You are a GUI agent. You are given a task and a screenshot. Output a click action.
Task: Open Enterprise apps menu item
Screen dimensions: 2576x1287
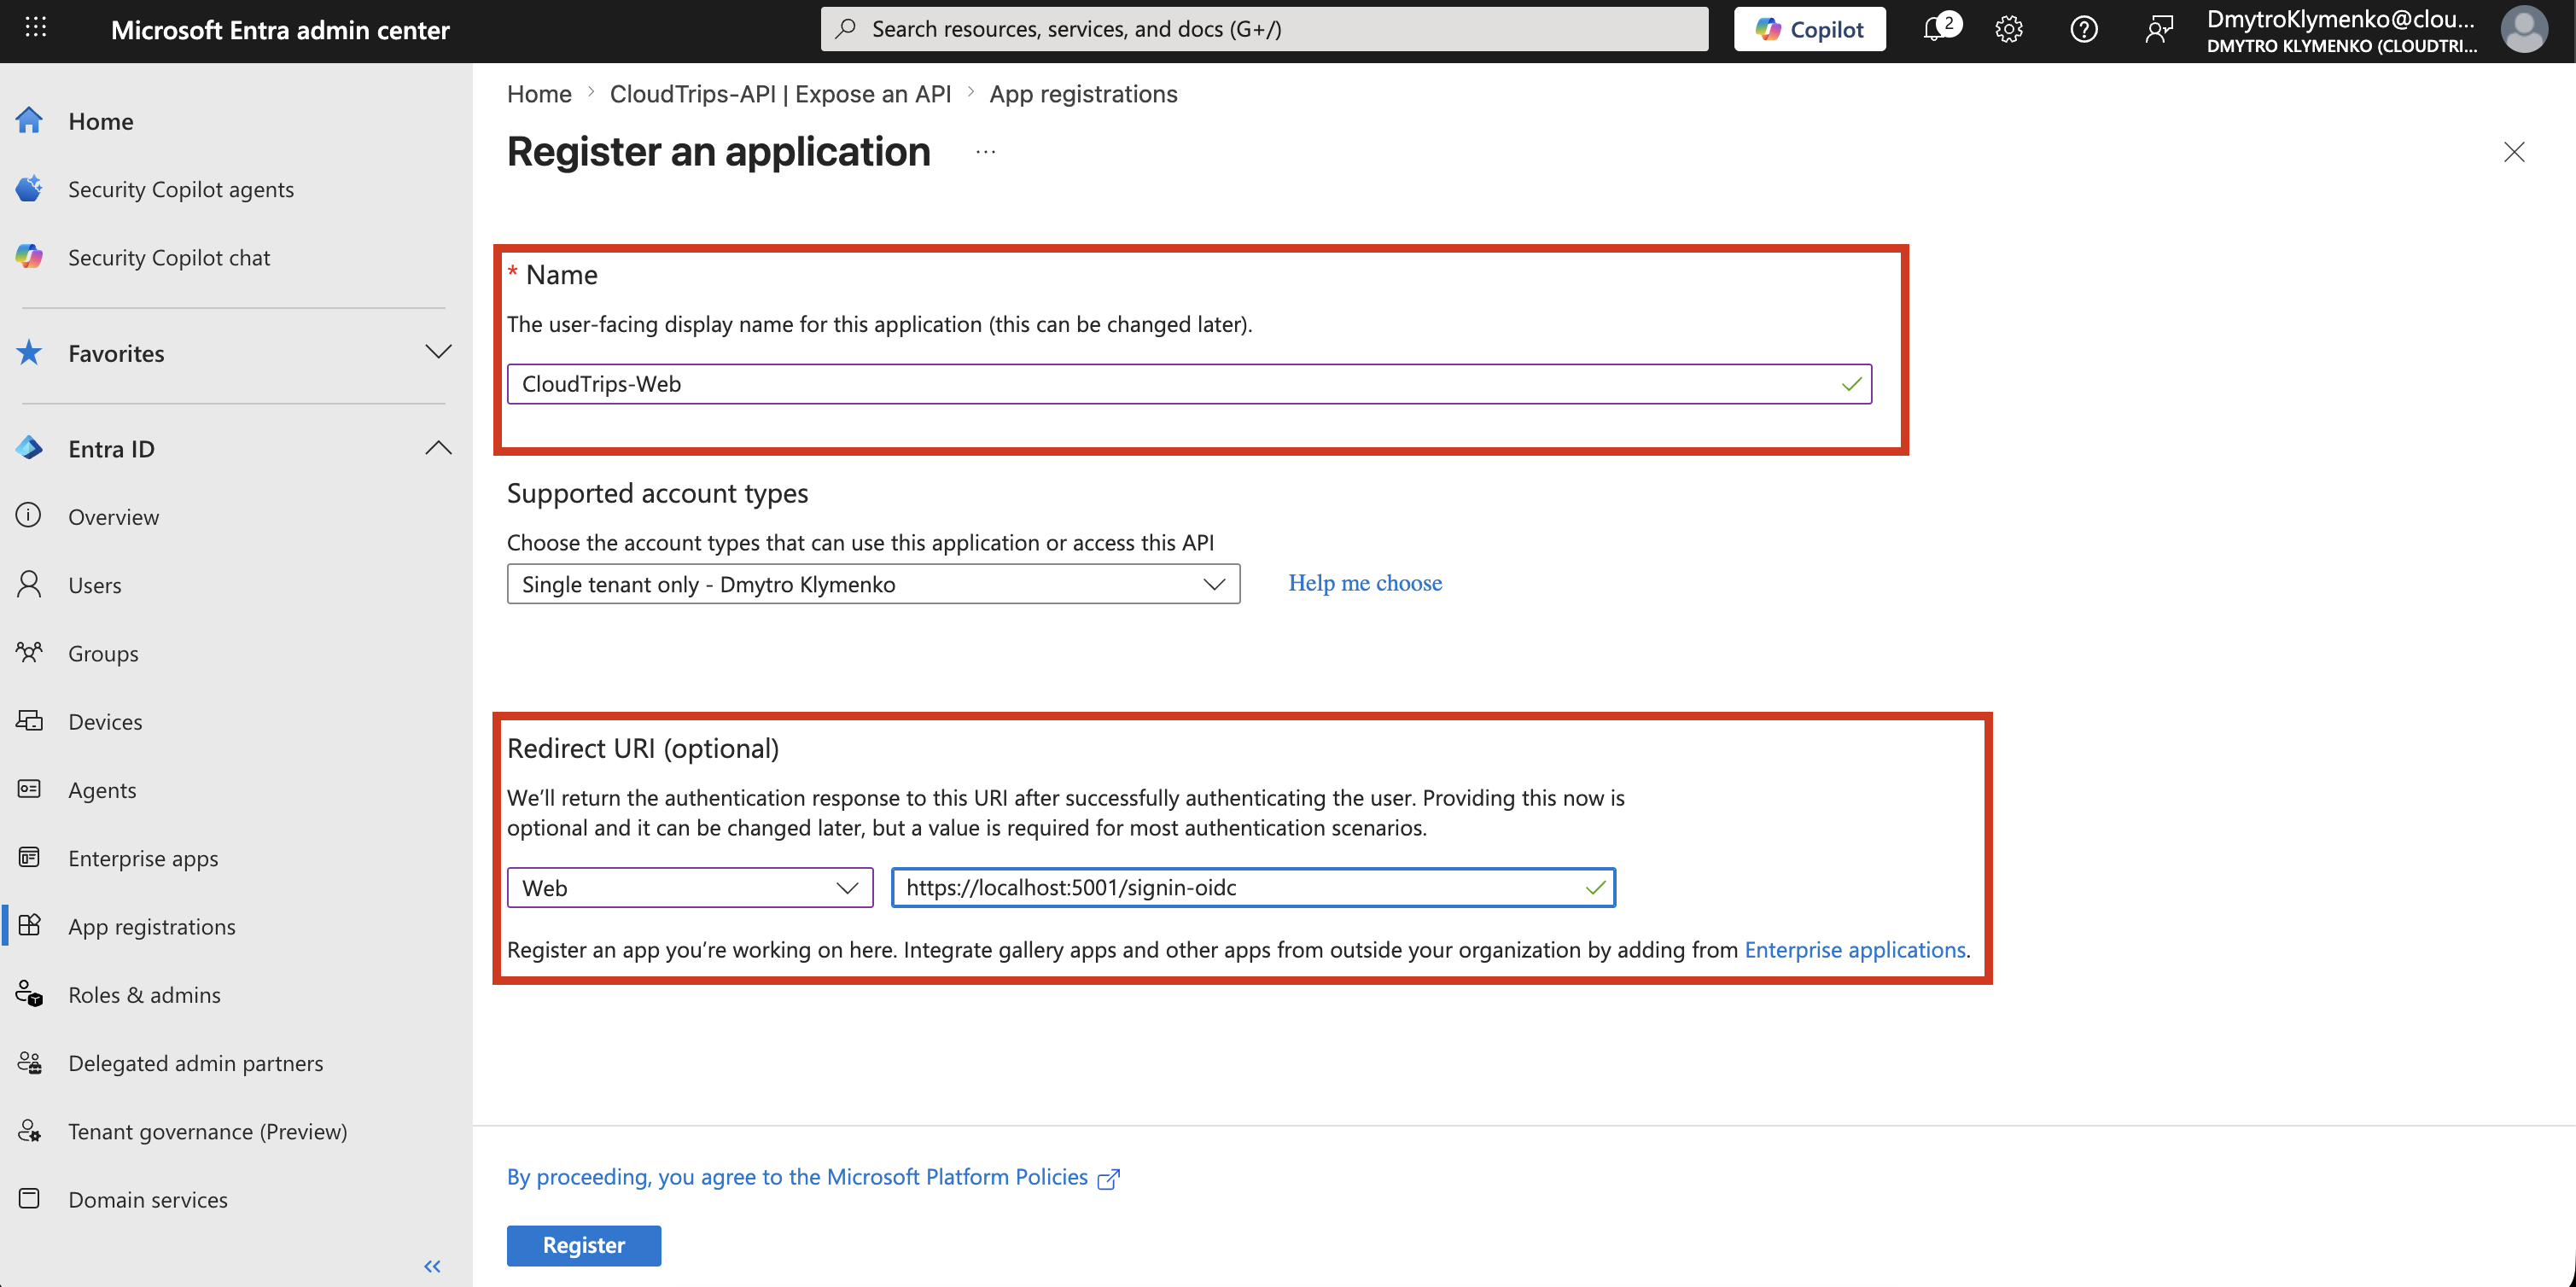143,858
